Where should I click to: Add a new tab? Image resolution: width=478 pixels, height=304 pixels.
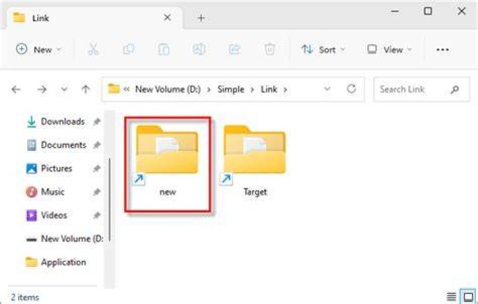click(201, 18)
